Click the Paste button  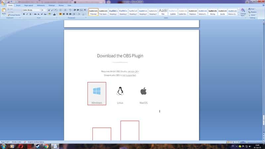[4, 12]
